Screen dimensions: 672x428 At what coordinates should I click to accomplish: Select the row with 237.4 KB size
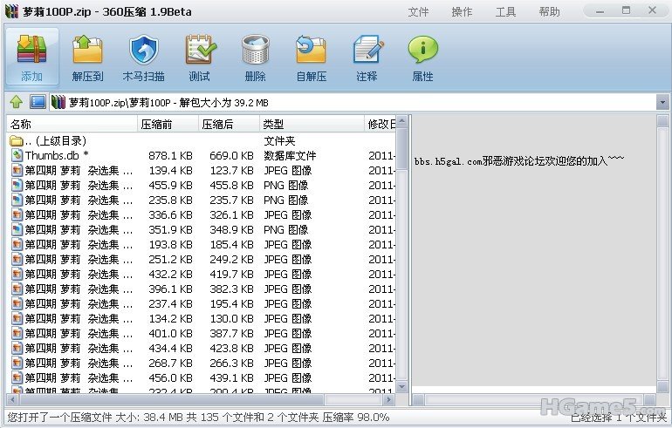point(201,304)
